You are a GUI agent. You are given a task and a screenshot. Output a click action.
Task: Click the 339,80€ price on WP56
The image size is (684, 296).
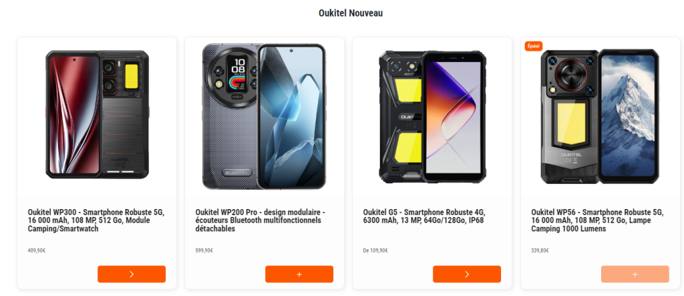click(x=540, y=251)
